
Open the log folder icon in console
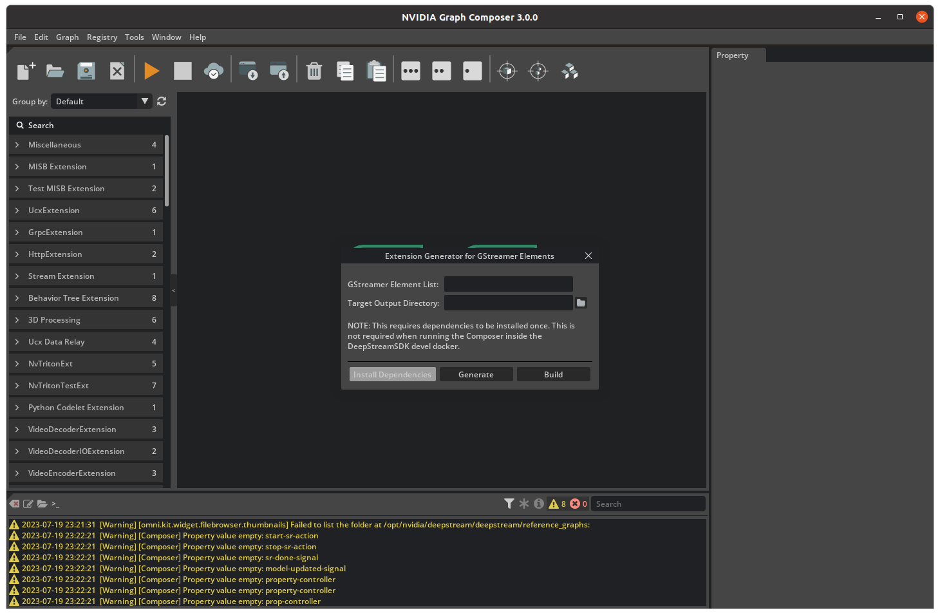[x=42, y=504]
